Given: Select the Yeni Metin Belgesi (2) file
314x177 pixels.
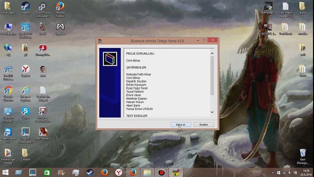Looking at the screenshot, I should tap(285, 10).
